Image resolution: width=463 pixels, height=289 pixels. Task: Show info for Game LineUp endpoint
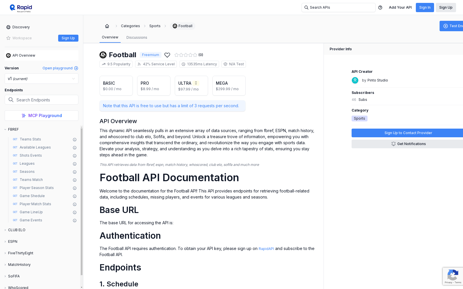click(x=75, y=212)
